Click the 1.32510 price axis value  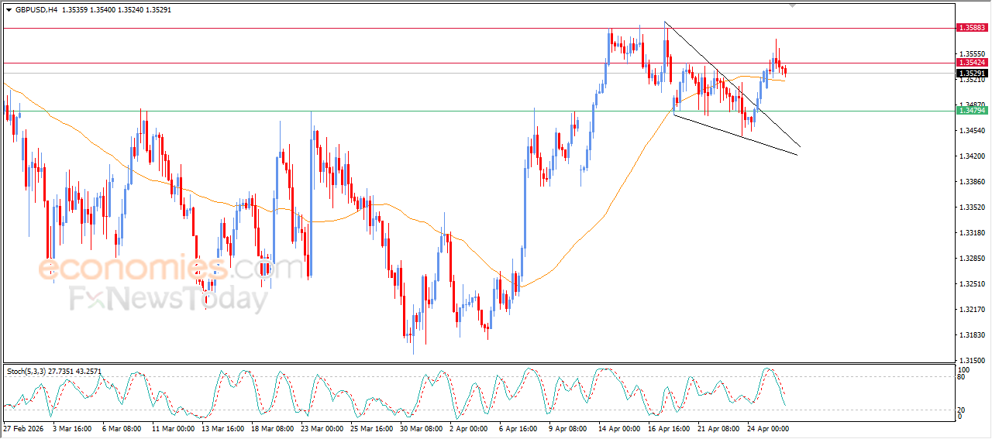point(971,284)
